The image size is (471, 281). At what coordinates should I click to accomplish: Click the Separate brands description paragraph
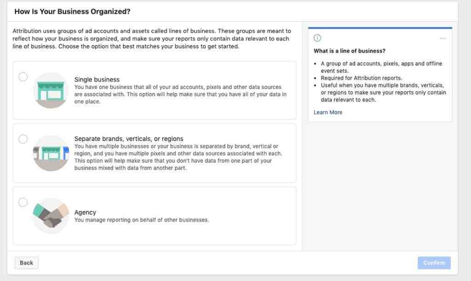(x=178, y=157)
